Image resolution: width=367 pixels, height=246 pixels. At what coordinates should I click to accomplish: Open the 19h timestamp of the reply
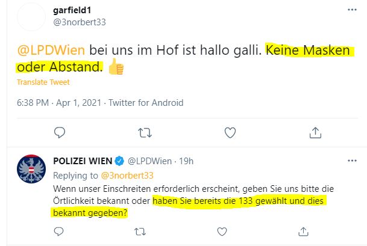pos(186,161)
